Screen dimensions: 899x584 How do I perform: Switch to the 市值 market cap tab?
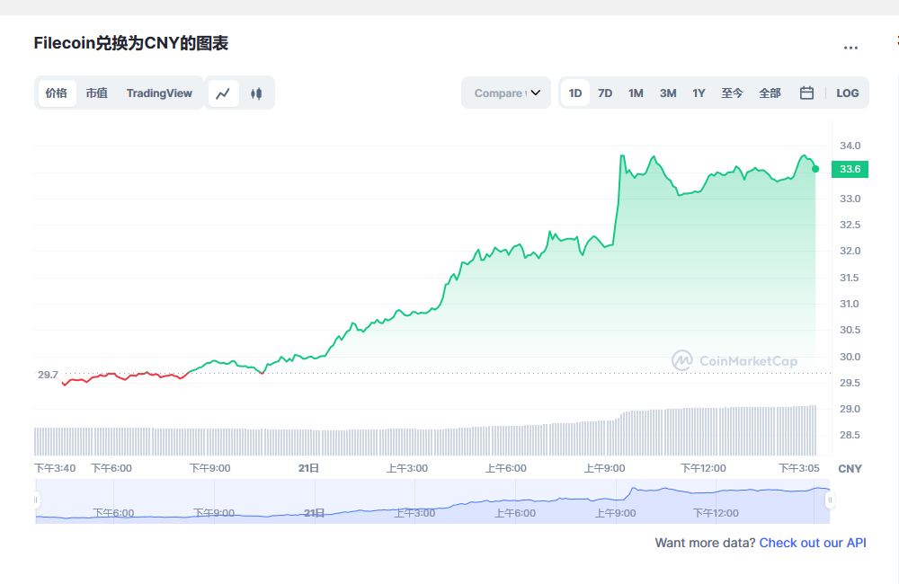97,93
